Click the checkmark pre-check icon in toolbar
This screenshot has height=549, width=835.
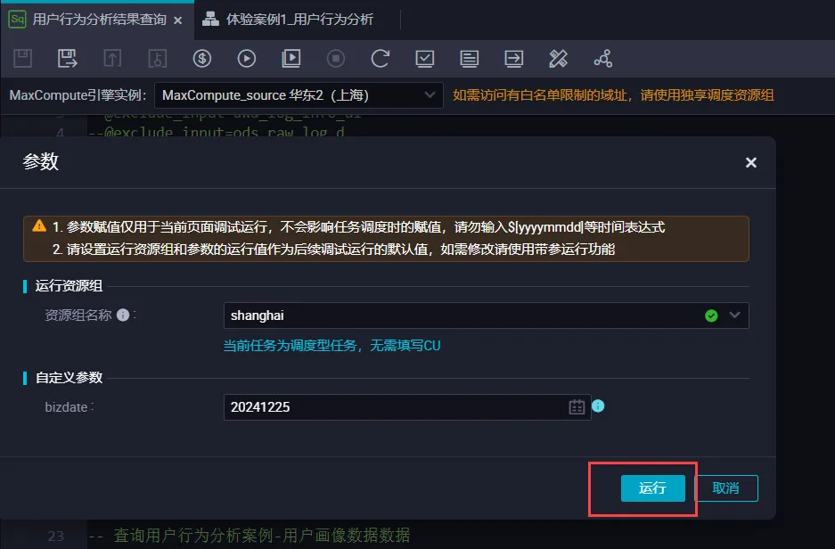(425, 59)
